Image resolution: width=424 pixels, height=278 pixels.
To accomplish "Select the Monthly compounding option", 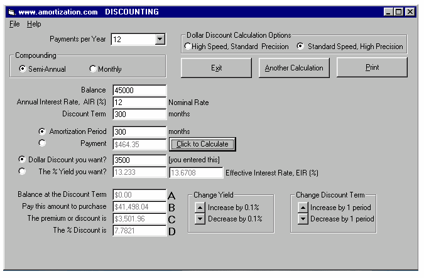I will click(x=93, y=69).
